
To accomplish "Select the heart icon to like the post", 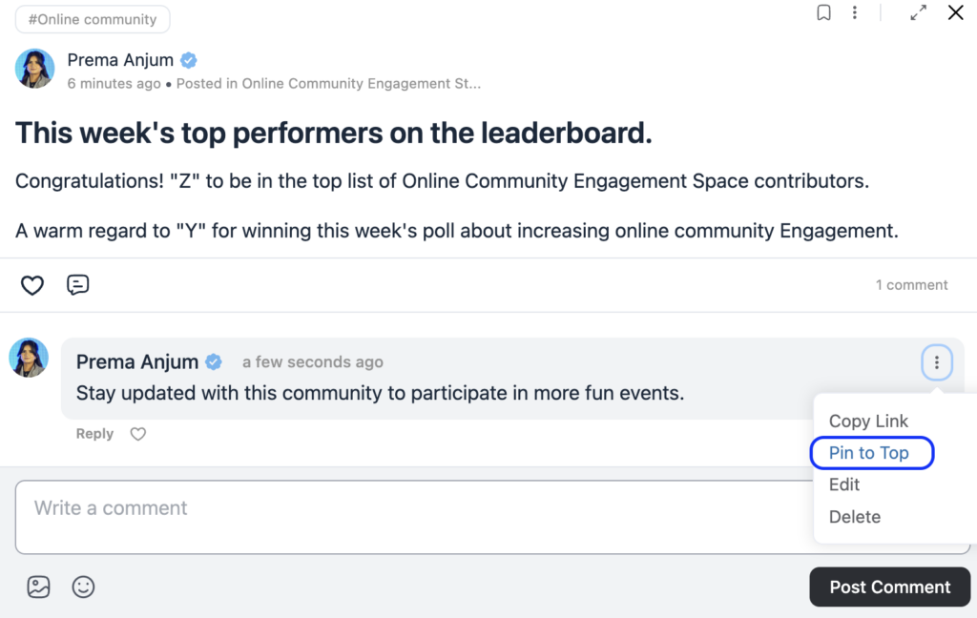I will click(x=31, y=284).
